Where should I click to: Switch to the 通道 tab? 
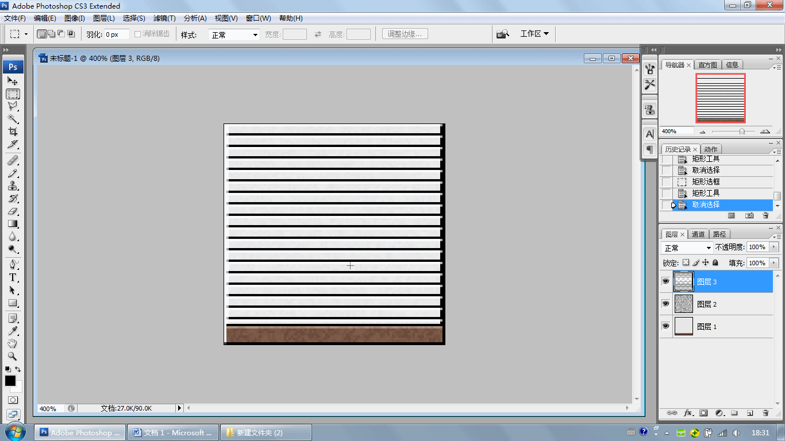(x=698, y=234)
